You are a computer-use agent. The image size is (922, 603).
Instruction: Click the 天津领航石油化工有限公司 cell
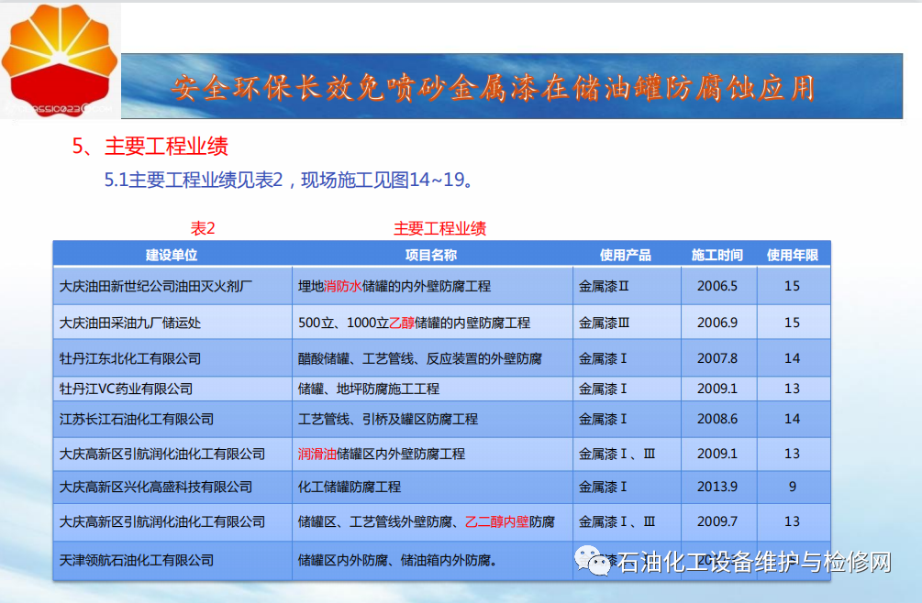[x=137, y=559]
